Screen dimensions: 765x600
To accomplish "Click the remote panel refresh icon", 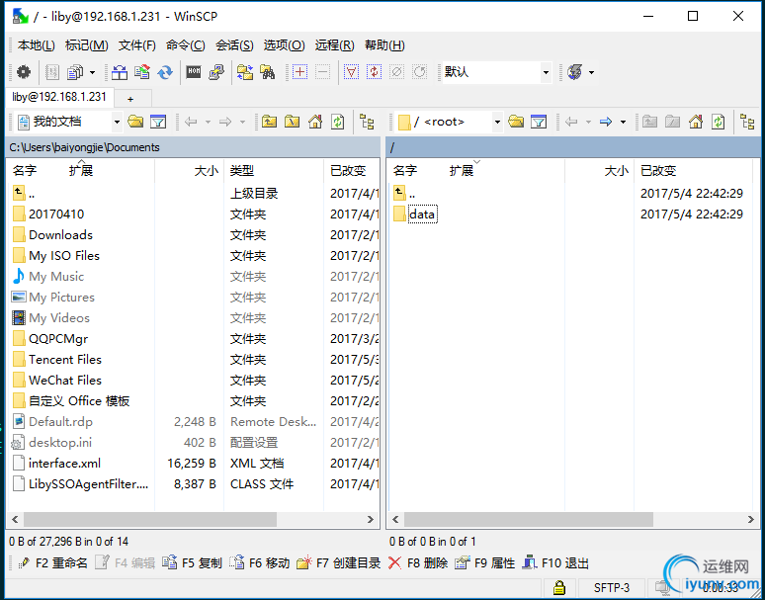I will pyautogui.click(x=719, y=122).
